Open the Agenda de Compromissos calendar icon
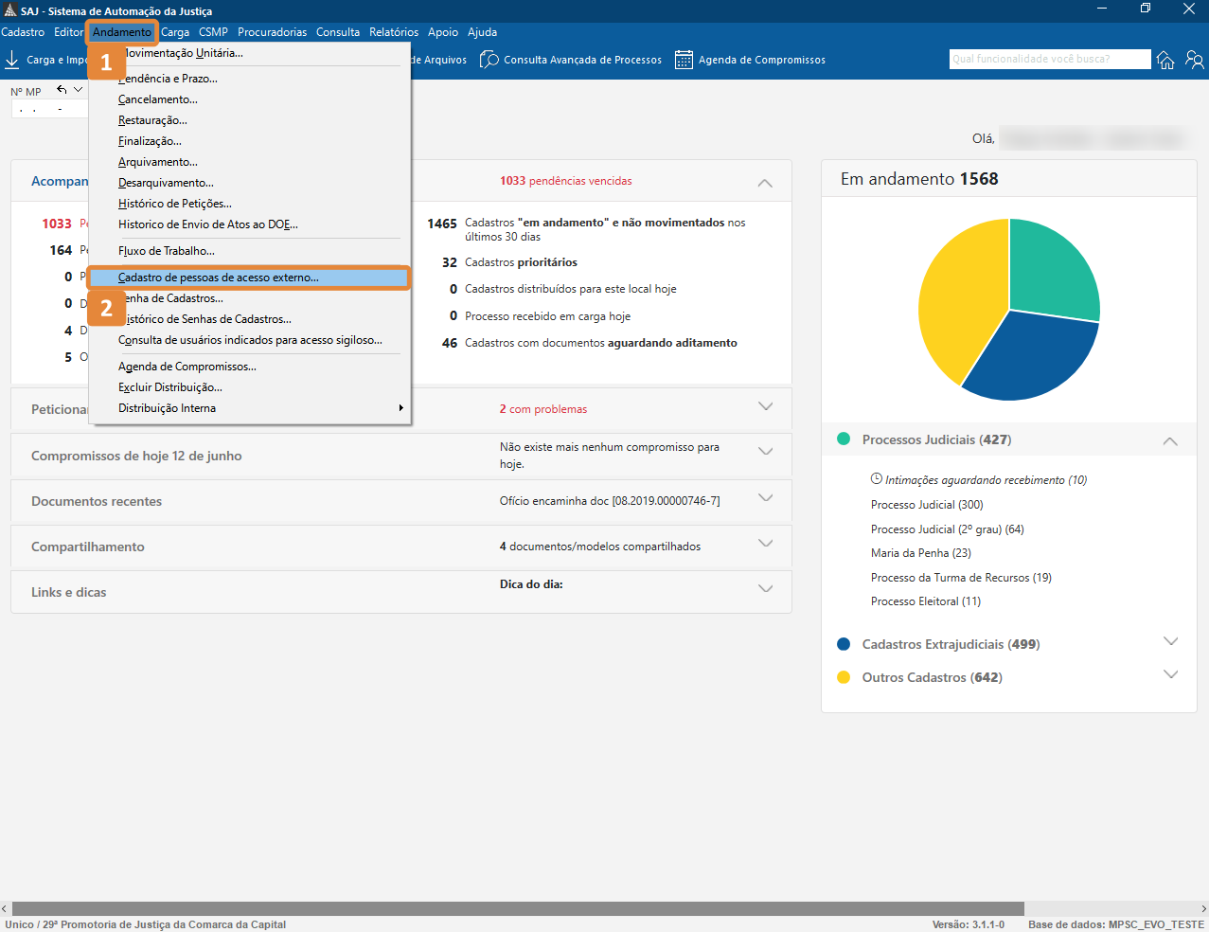This screenshot has height=932, width=1209. [684, 60]
